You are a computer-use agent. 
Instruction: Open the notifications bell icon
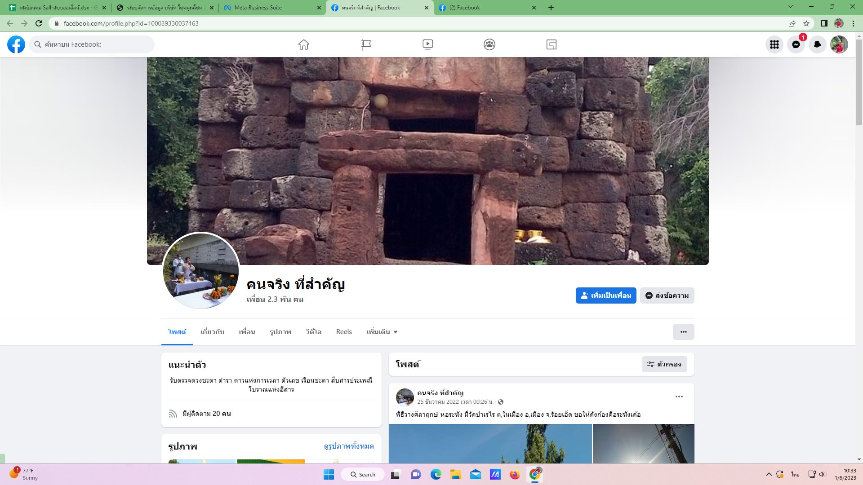tap(817, 44)
